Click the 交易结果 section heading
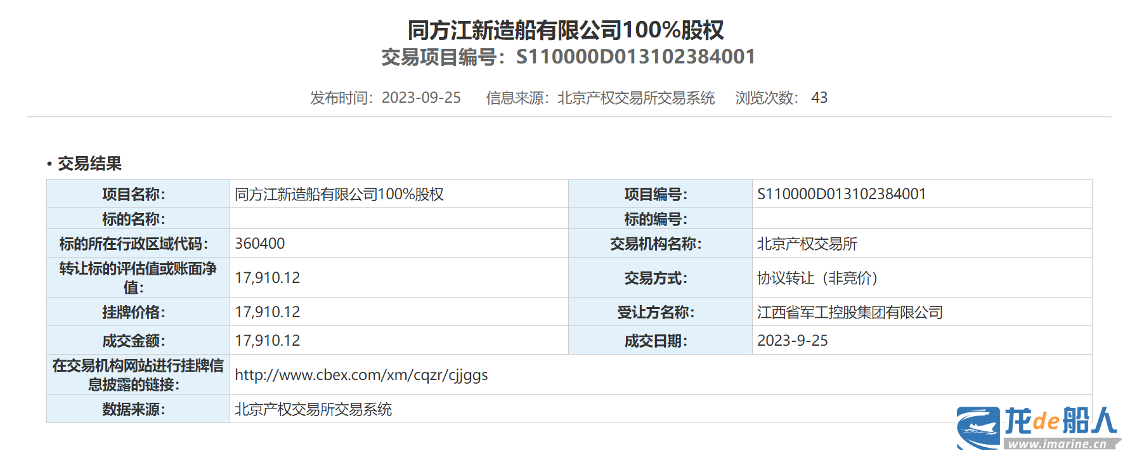This screenshot has width=1137, height=465. (x=89, y=164)
